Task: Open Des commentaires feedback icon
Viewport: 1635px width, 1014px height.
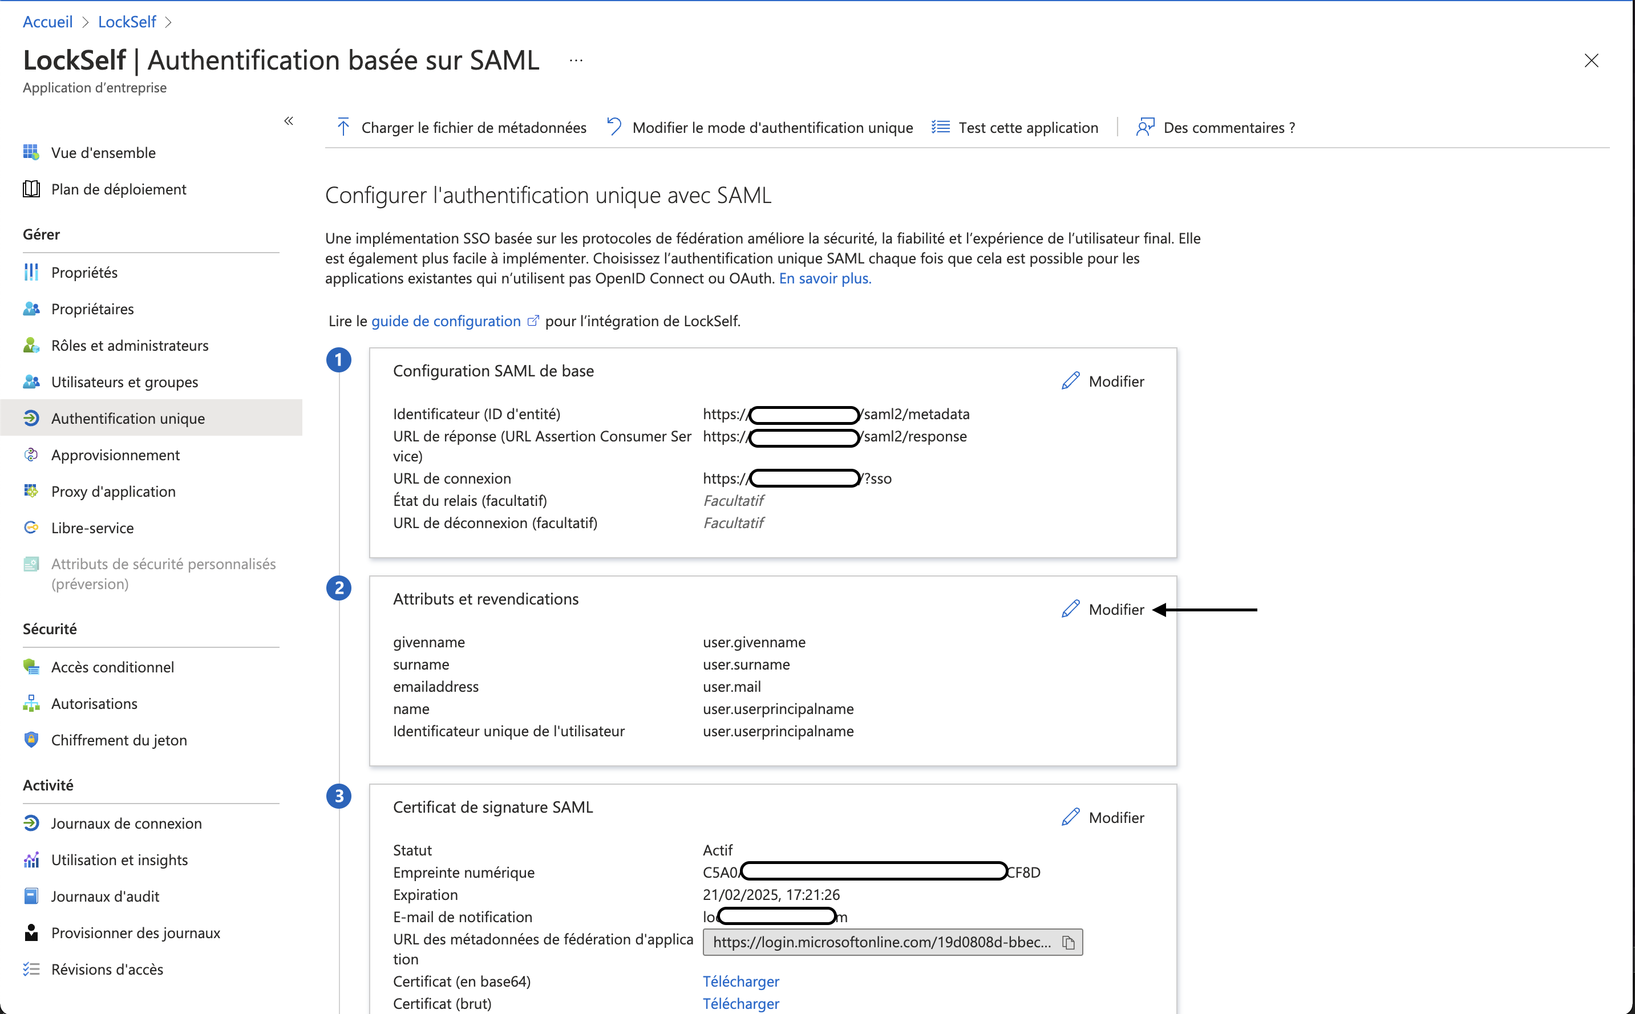Action: point(1146,127)
